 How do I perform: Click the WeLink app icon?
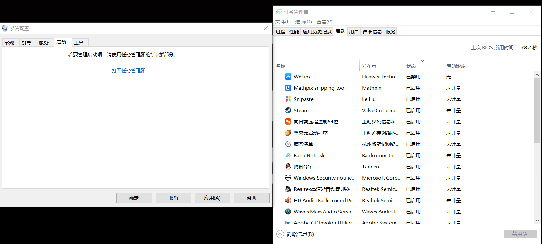pos(288,77)
